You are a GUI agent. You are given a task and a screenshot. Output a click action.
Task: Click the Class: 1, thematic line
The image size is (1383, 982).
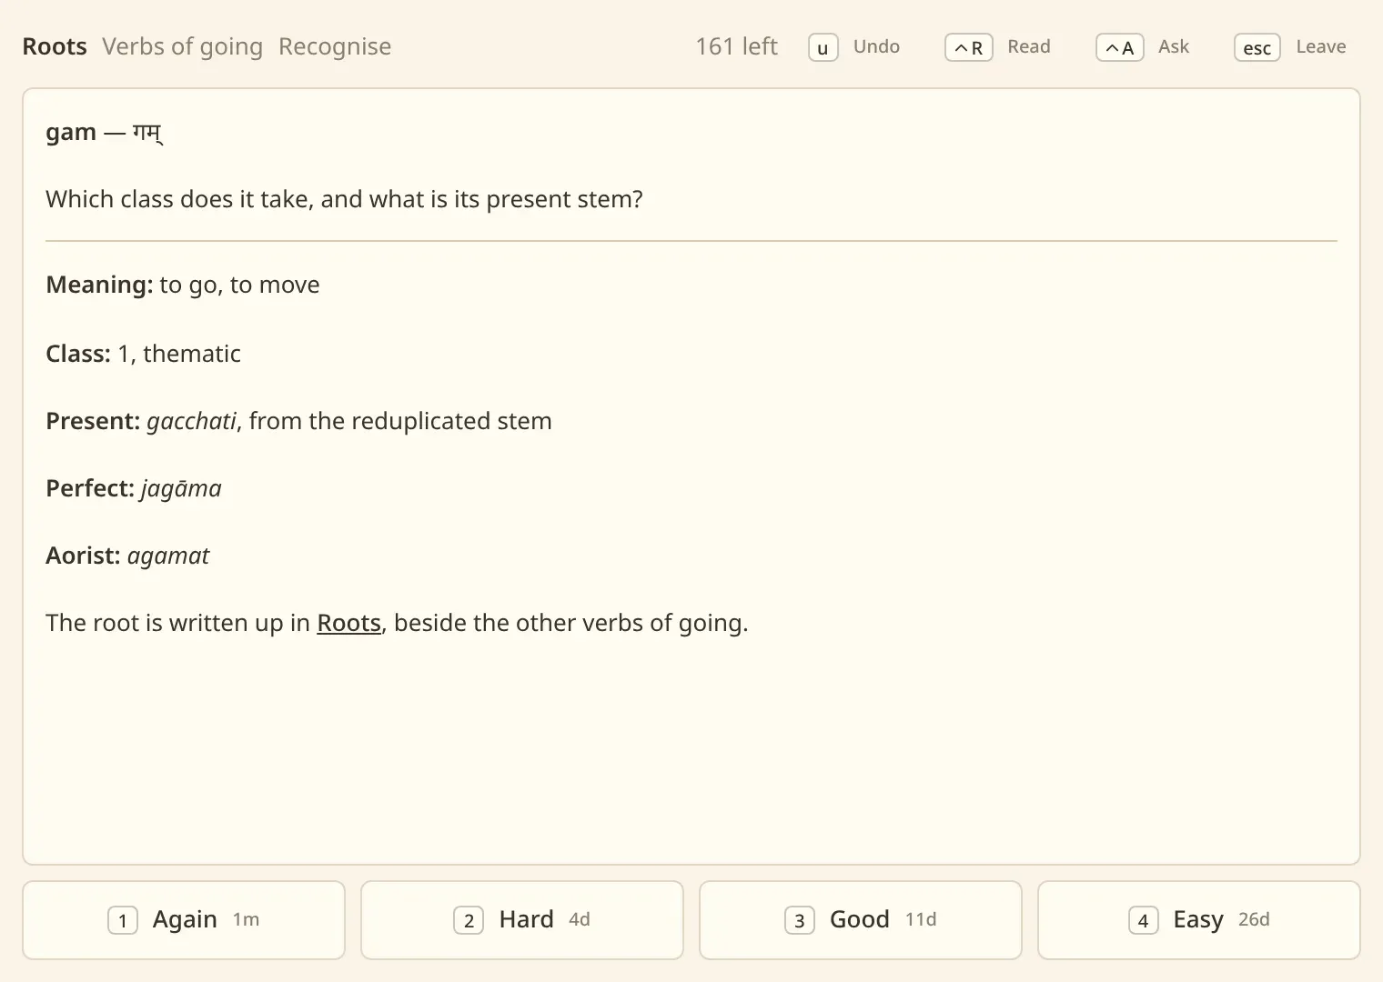pos(143,354)
